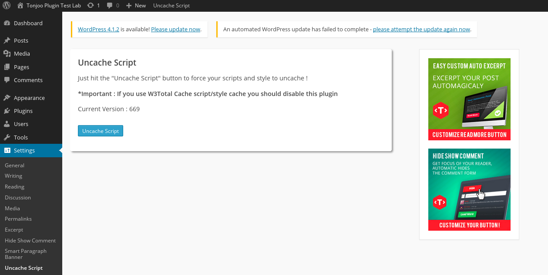Click the plus icon next to New
The height and width of the screenshot is (275, 548).
129,6
